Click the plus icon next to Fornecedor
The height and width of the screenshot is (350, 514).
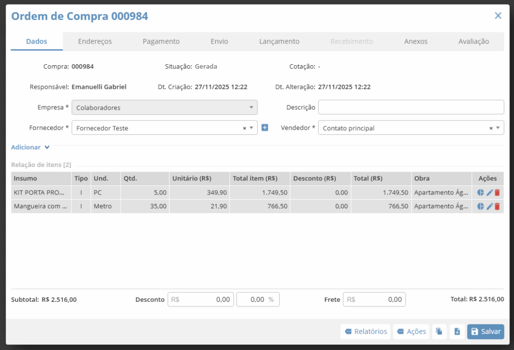tap(265, 128)
